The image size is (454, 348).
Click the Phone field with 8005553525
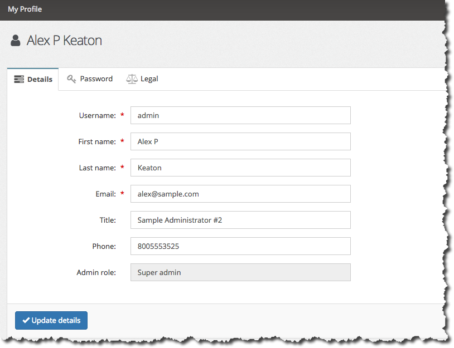tap(240, 246)
